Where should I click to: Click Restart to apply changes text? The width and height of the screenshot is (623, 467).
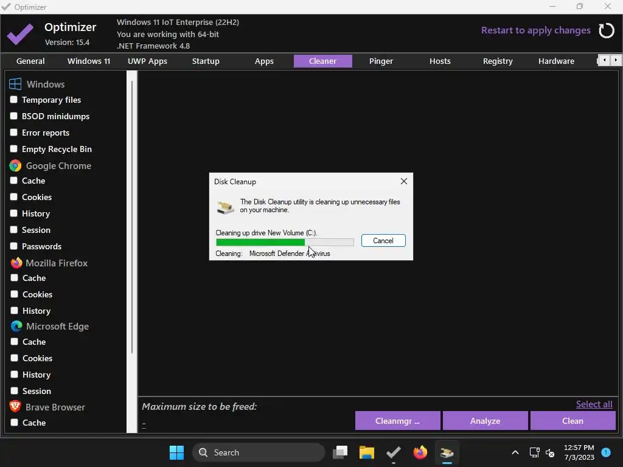535,30
